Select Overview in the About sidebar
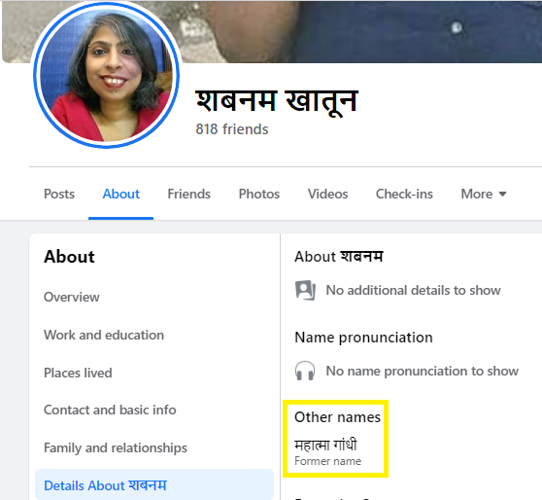The image size is (542, 500). [x=72, y=297]
